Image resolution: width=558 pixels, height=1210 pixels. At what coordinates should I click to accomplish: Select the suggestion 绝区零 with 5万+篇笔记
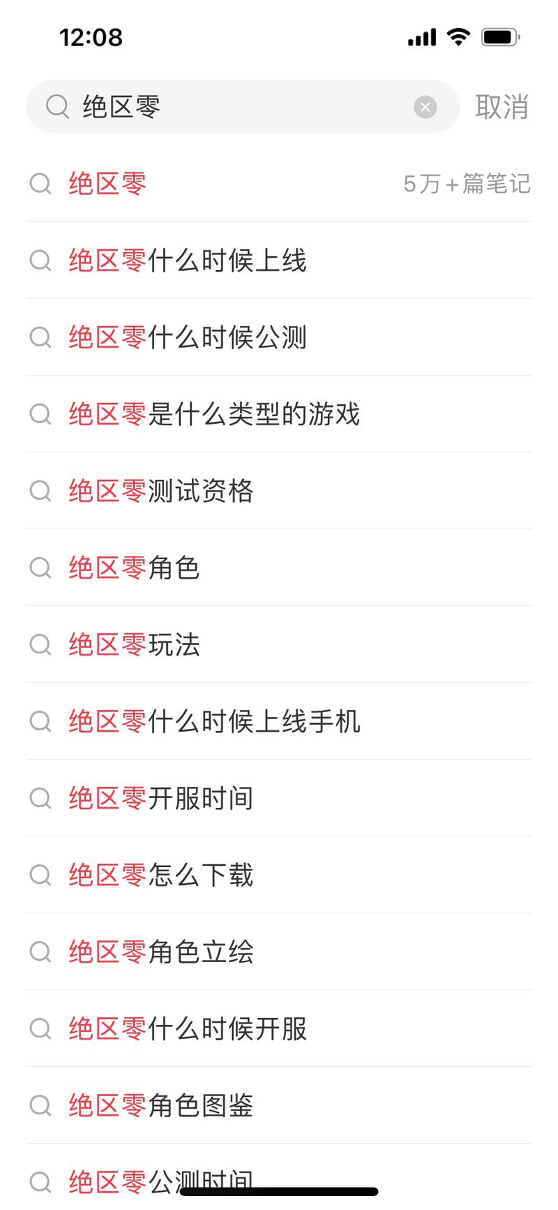click(x=279, y=184)
